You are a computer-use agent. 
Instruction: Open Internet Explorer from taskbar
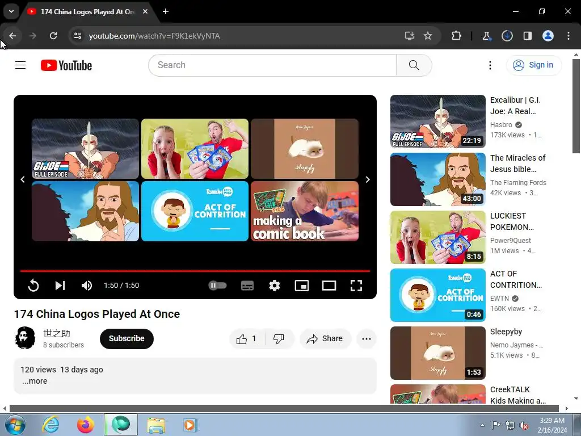pyautogui.click(x=50, y=425)
